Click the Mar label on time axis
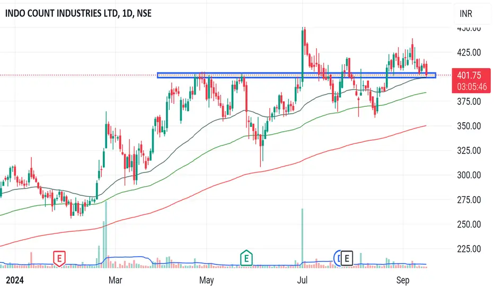Screen dimensions: 494x291 pos(116,280)
